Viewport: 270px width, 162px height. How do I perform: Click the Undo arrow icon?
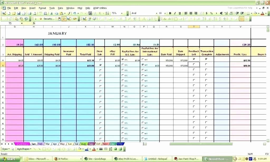click(x=75, y=13)
